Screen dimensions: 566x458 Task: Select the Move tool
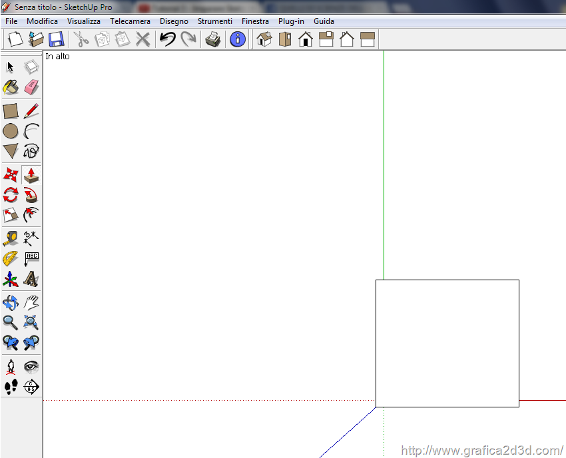click(x=11, y=175)
